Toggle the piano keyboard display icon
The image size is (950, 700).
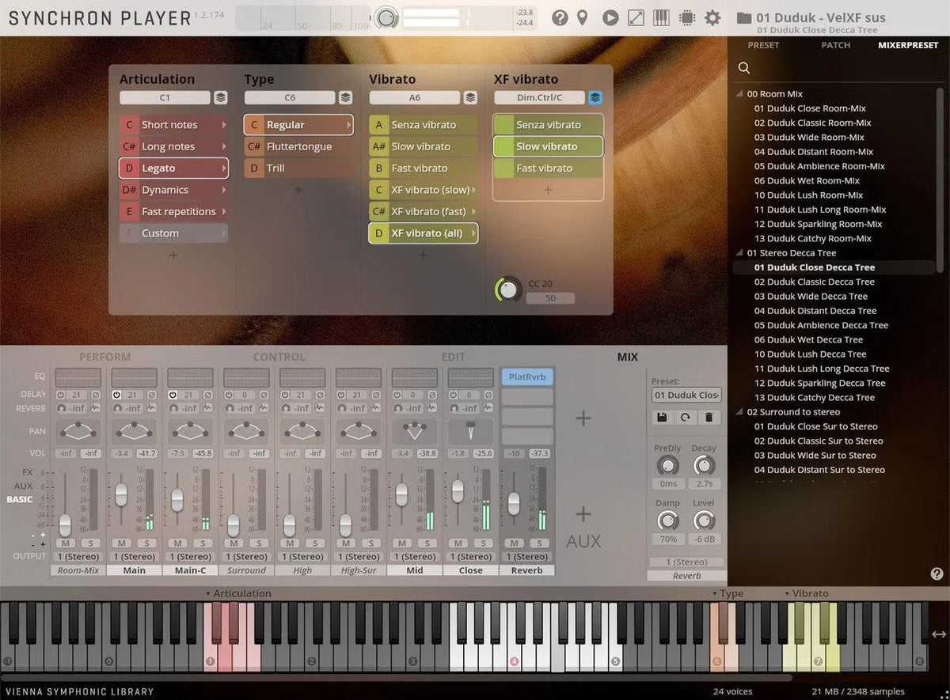661,17
